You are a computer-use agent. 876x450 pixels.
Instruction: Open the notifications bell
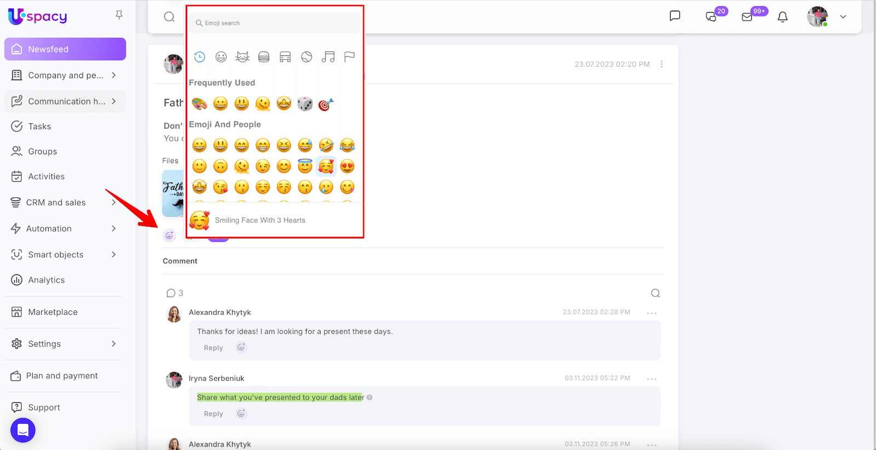782,17
